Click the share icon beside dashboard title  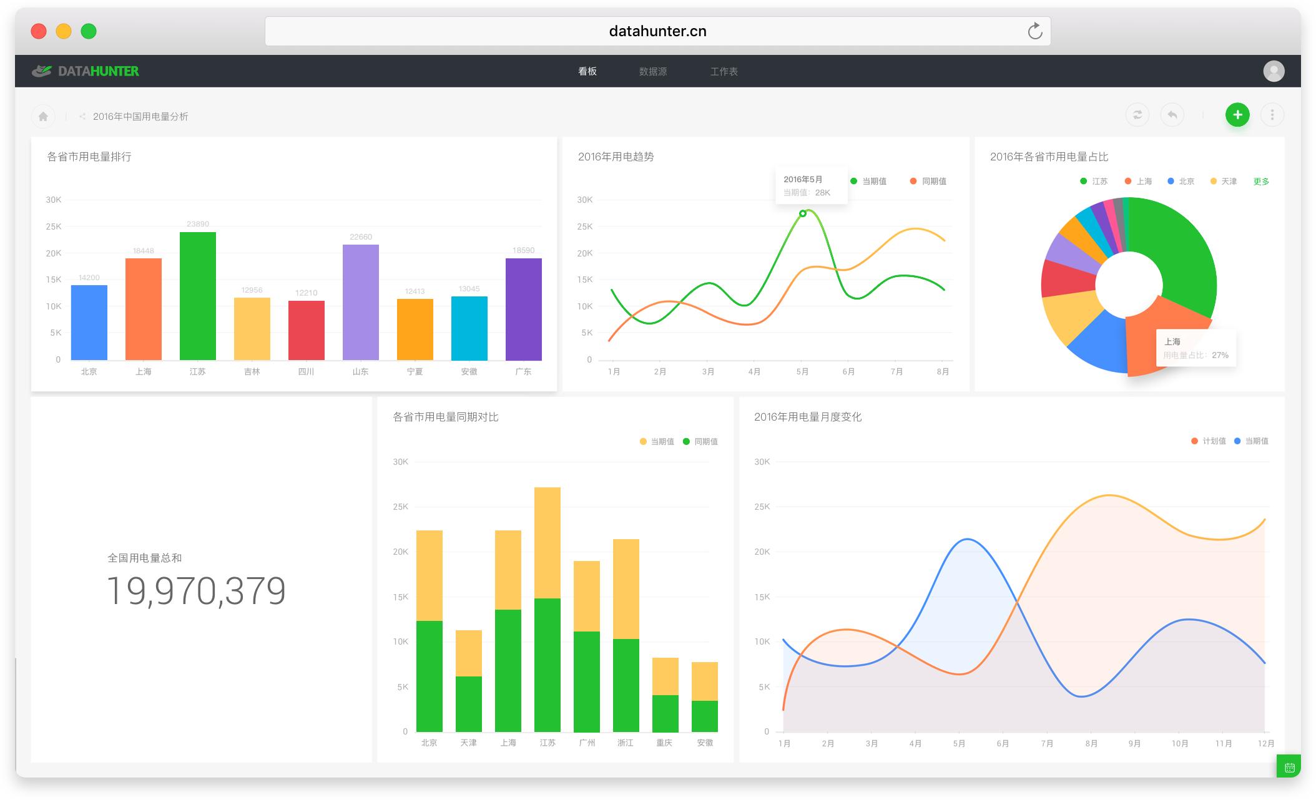click(x=82, y=117)
